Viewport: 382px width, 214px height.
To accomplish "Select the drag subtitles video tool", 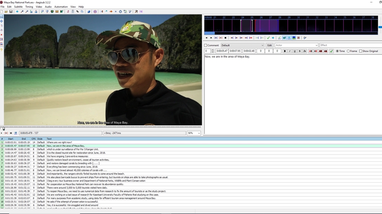I will tap(2, 21).
